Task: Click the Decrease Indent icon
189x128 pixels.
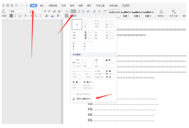Action: (x=79, y=11)
